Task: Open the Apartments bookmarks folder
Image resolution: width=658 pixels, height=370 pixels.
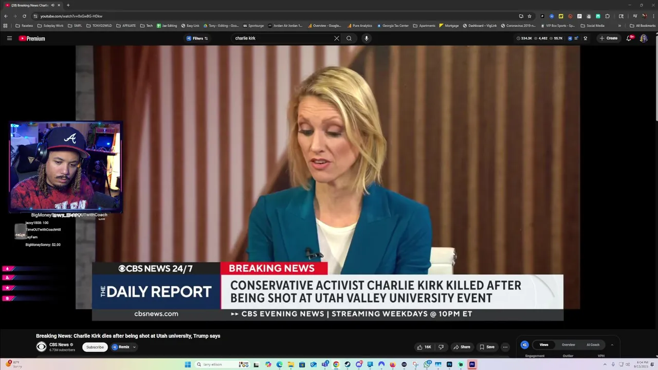Action: coord(424,26)
